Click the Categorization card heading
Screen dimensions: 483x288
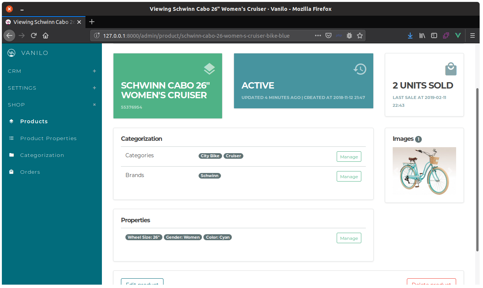pos(141,139)
